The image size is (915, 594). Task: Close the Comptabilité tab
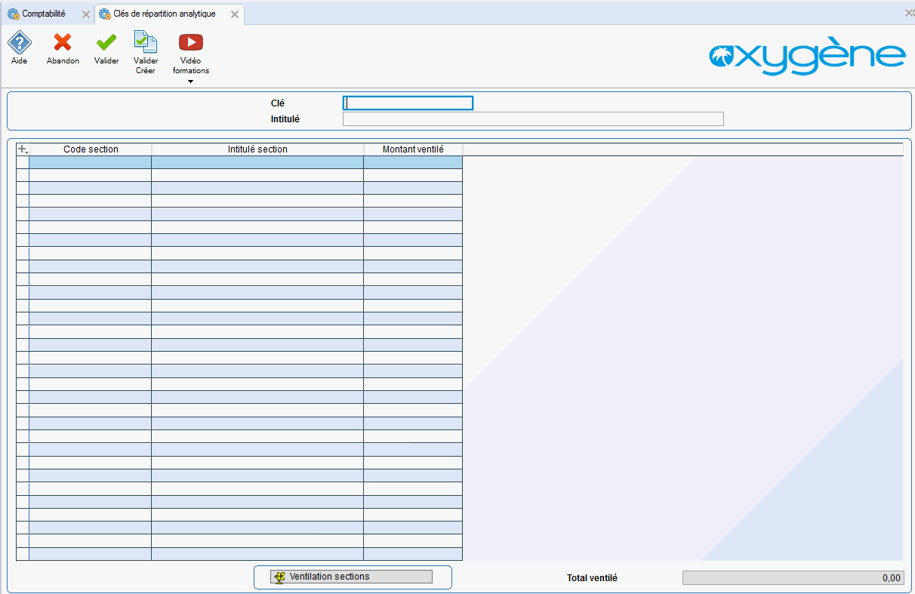click(x=85, y=14)
